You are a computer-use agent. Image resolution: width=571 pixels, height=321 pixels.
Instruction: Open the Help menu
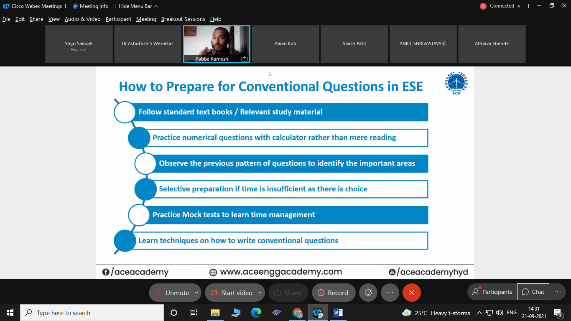[216, 19]
